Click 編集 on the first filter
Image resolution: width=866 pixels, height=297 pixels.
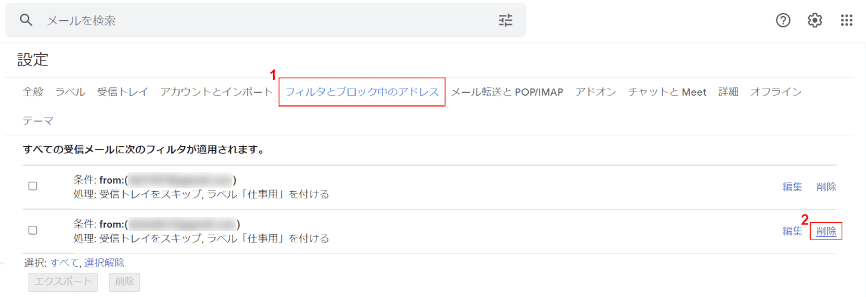pos(792,187)
